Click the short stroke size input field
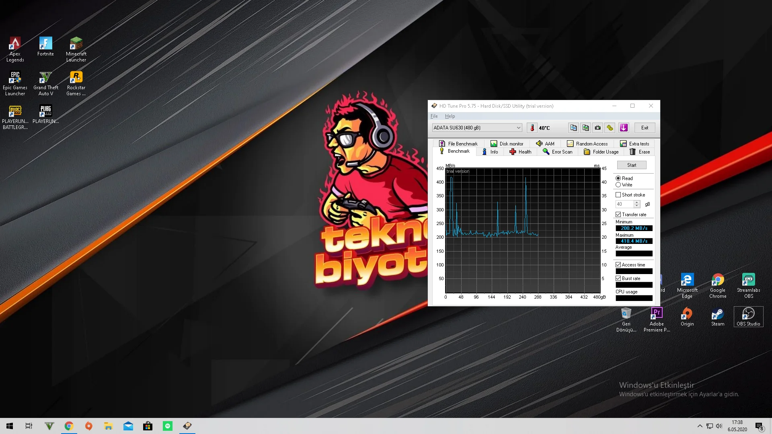772x434 pixels. point(624,204)
